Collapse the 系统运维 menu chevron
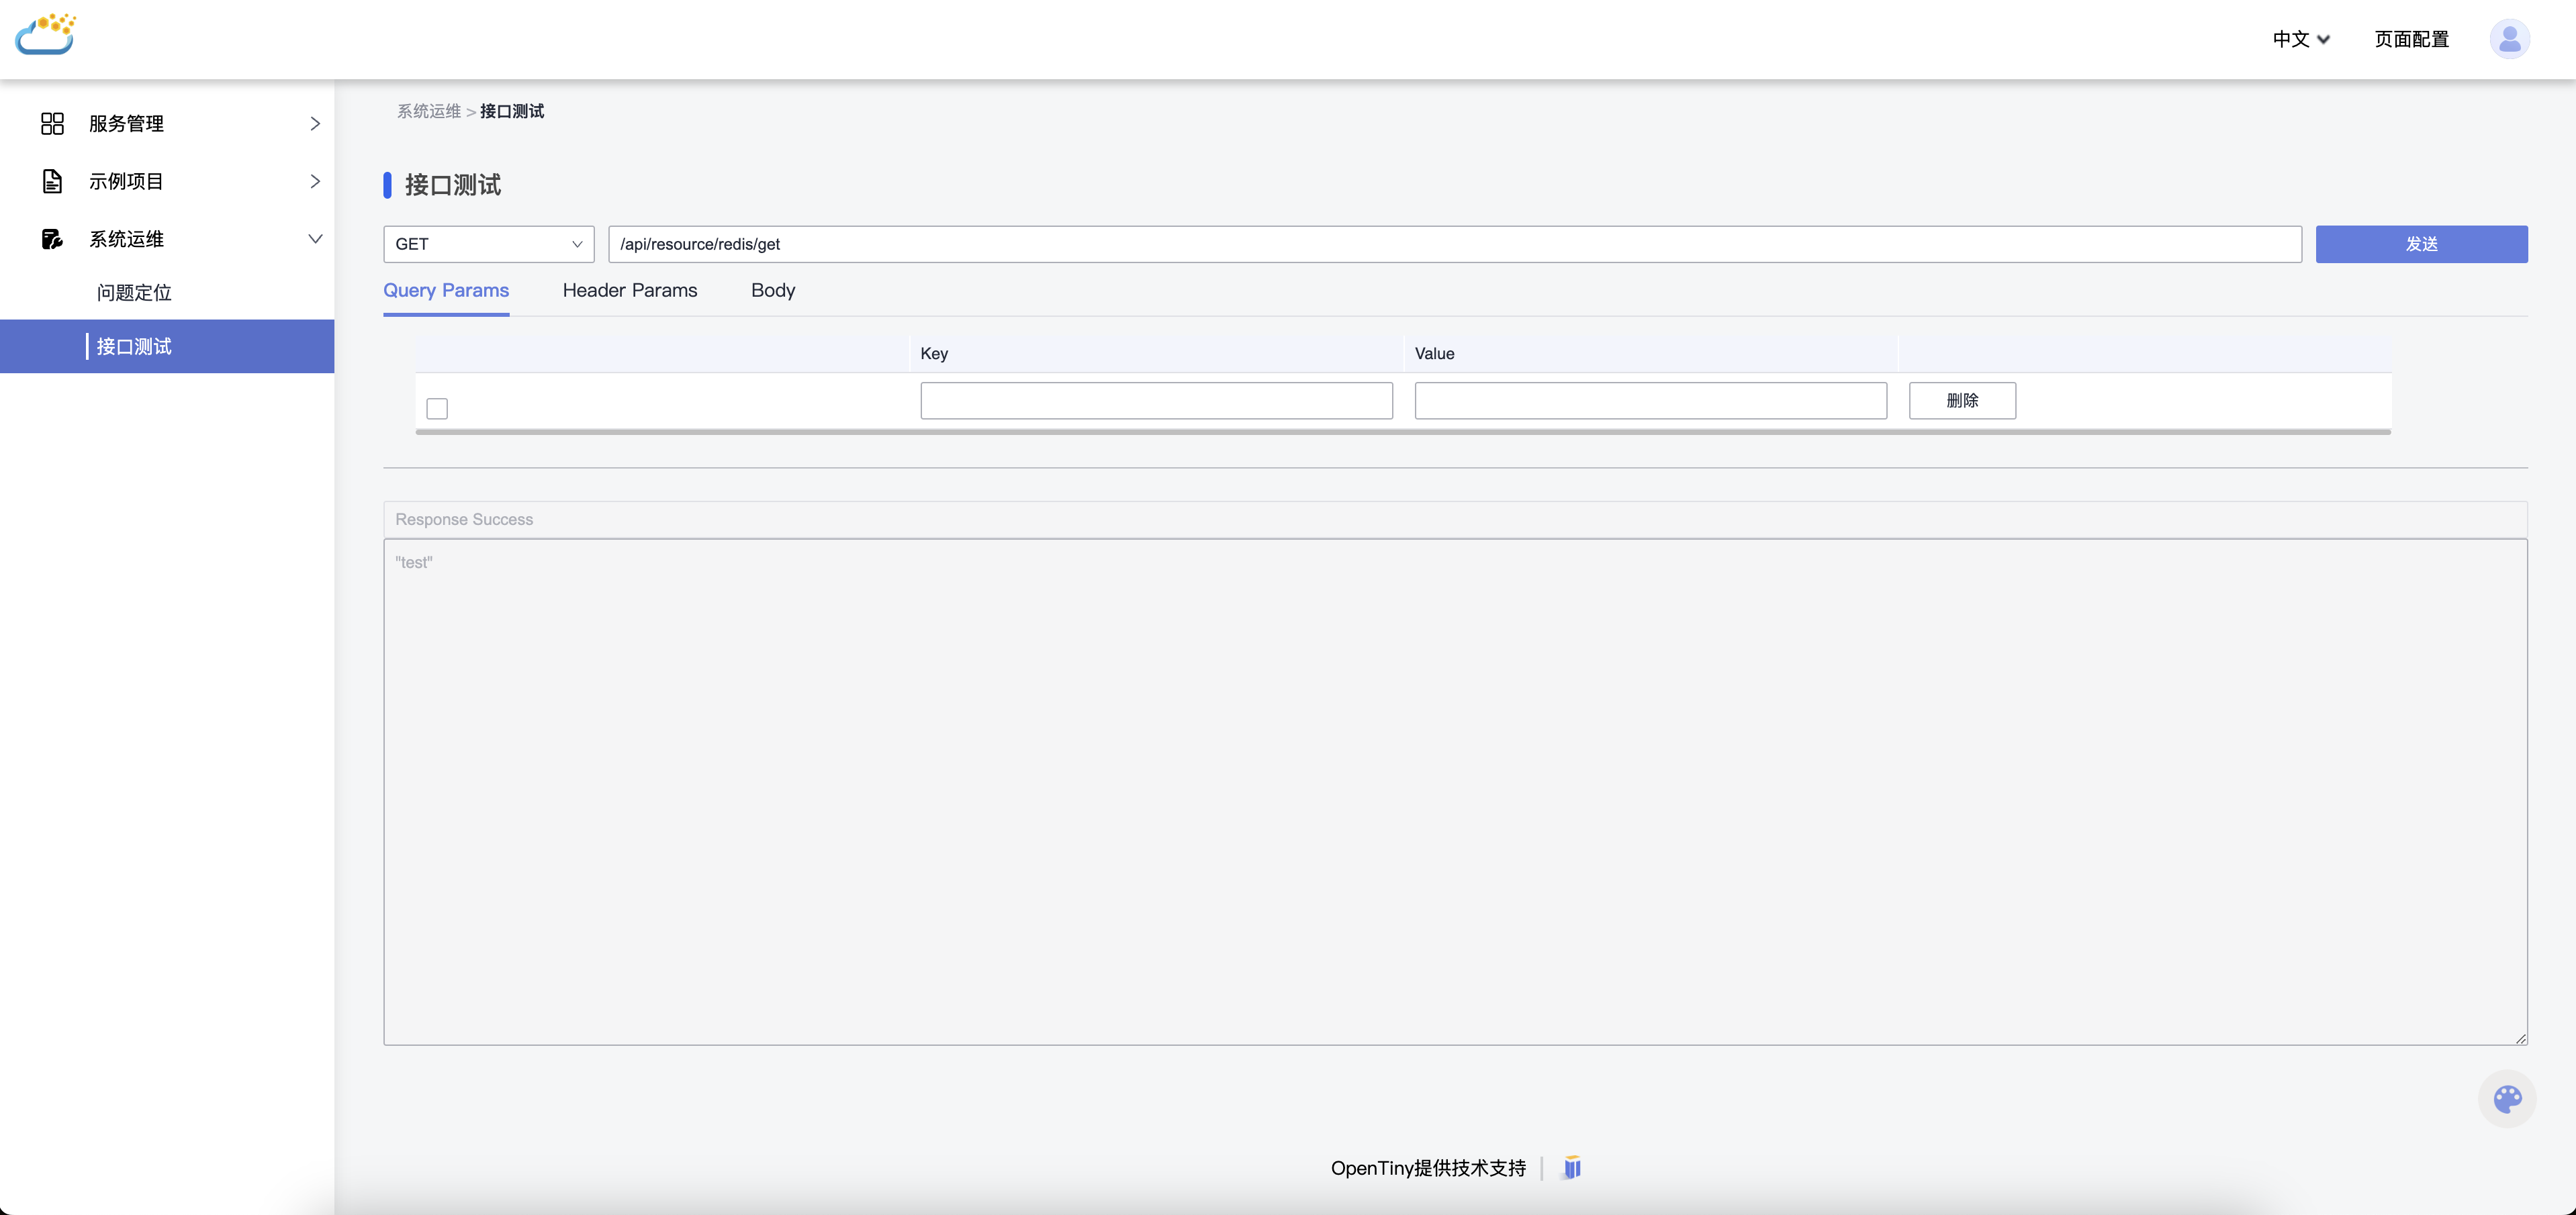 coord(315,239)
